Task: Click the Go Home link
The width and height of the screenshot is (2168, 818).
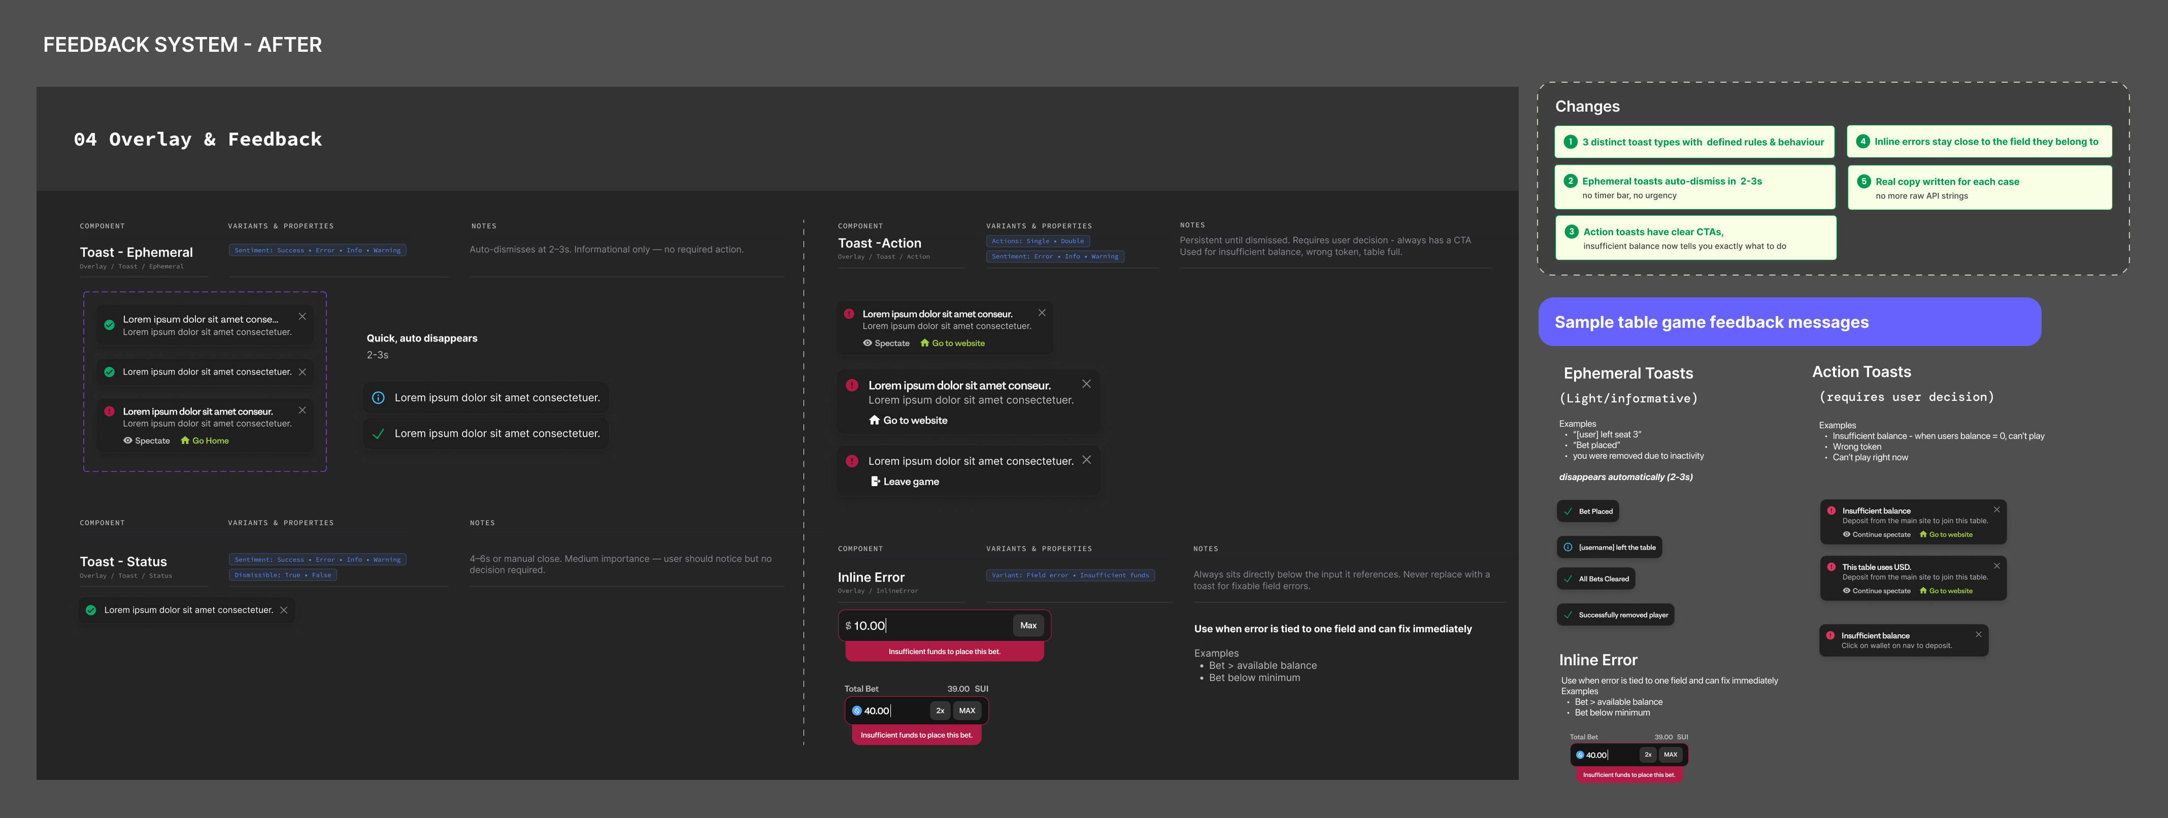Action: [x=210, y=440]
